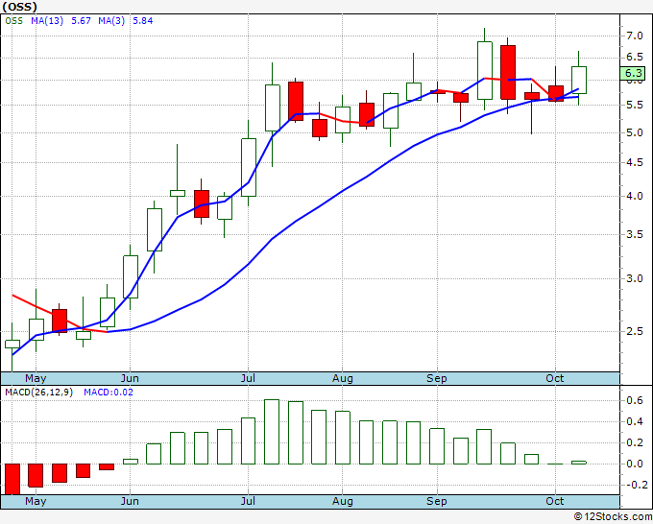
Task: Click the 3.5 price axis label
Action: tap(635, 235)
